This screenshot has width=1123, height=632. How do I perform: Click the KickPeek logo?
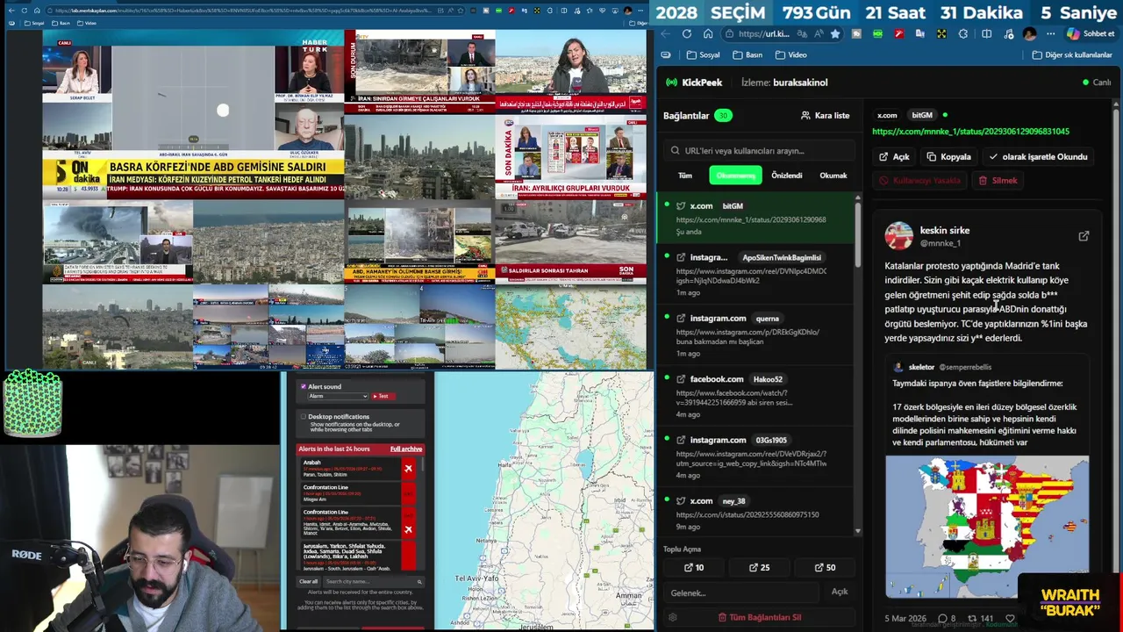pos(694,83)
